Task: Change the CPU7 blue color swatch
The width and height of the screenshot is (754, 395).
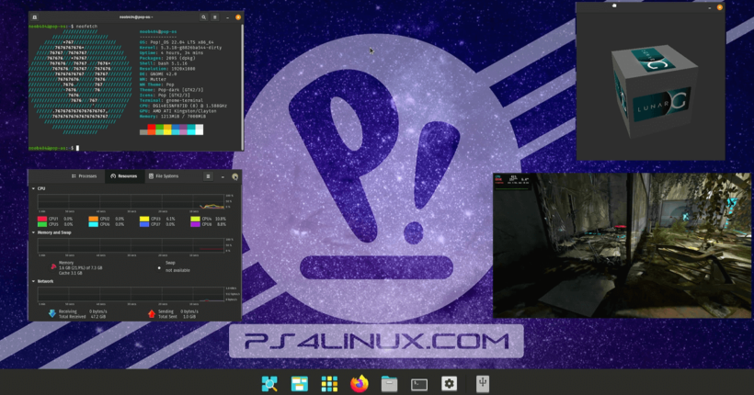Action: [x=144, y=224]
